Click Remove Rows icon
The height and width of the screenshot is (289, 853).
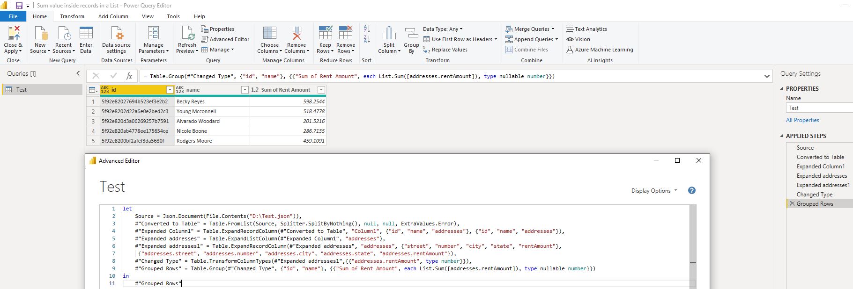click(x=346, y=34)
